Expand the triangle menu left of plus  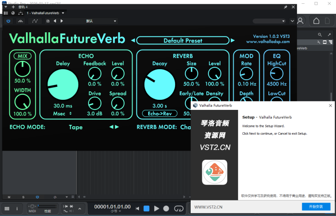click(6, 7)
